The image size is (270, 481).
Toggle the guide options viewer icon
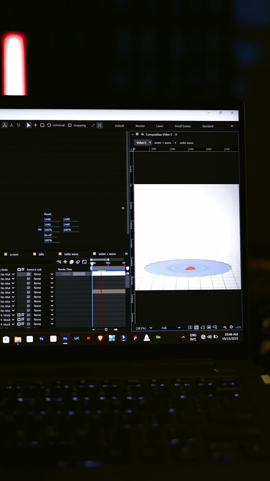click(x=215, y=327)
